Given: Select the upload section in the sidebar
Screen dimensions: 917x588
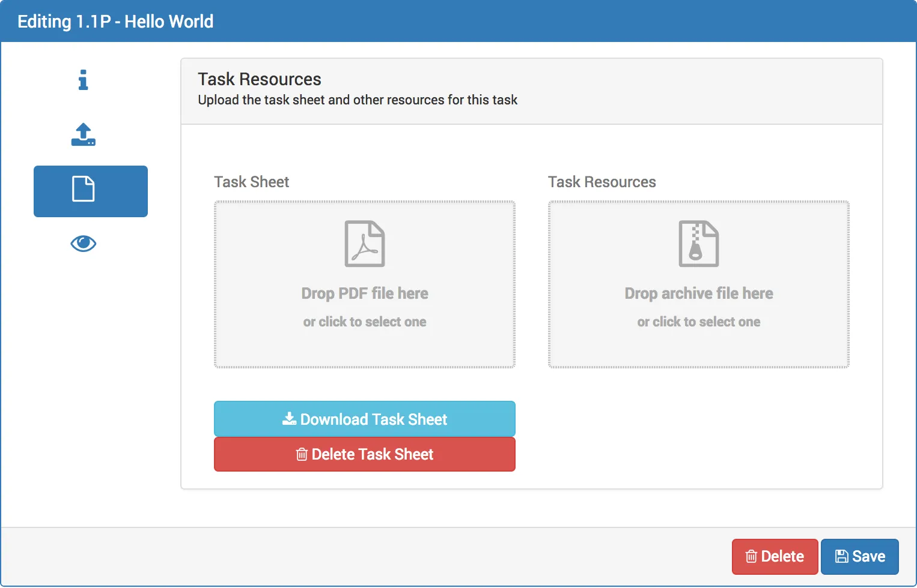Looking at the screenshot, I should [x=83, y=134].
